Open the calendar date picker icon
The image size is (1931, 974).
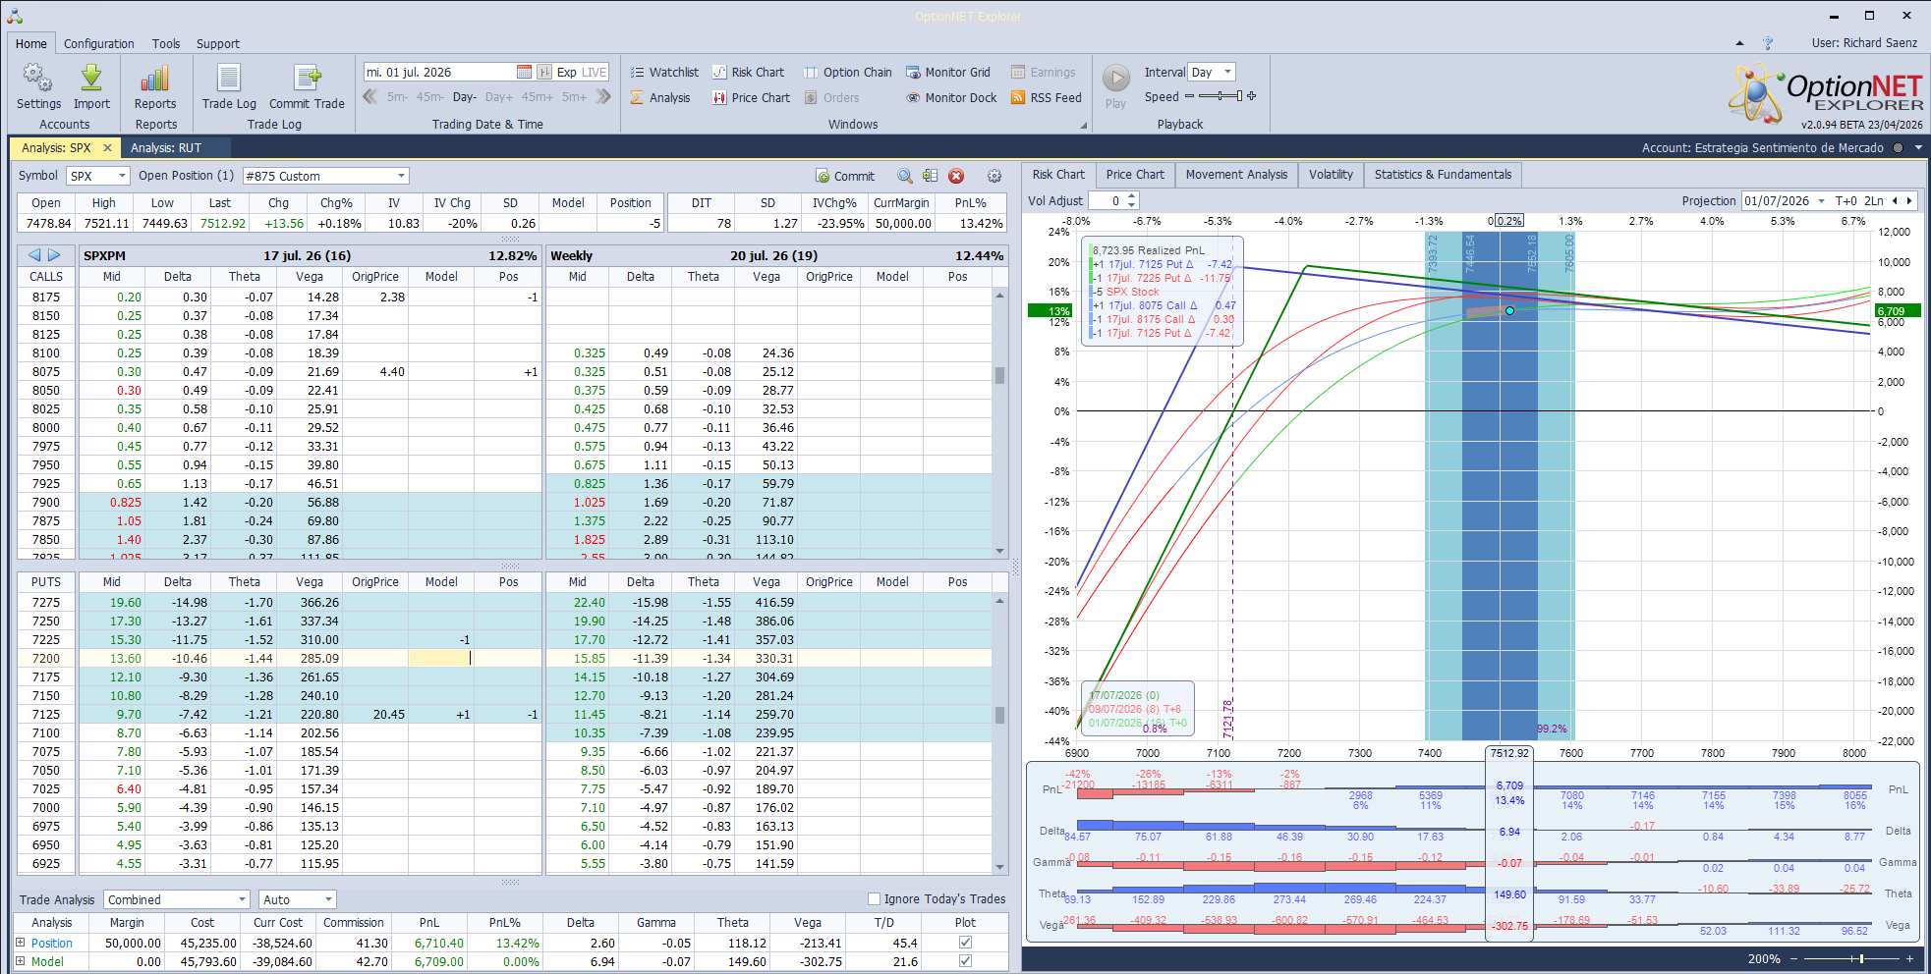tap(525, 72)
